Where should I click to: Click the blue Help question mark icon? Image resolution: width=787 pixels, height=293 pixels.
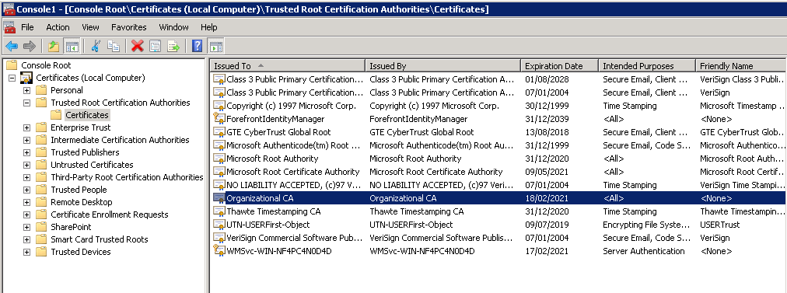click(198, 47)
